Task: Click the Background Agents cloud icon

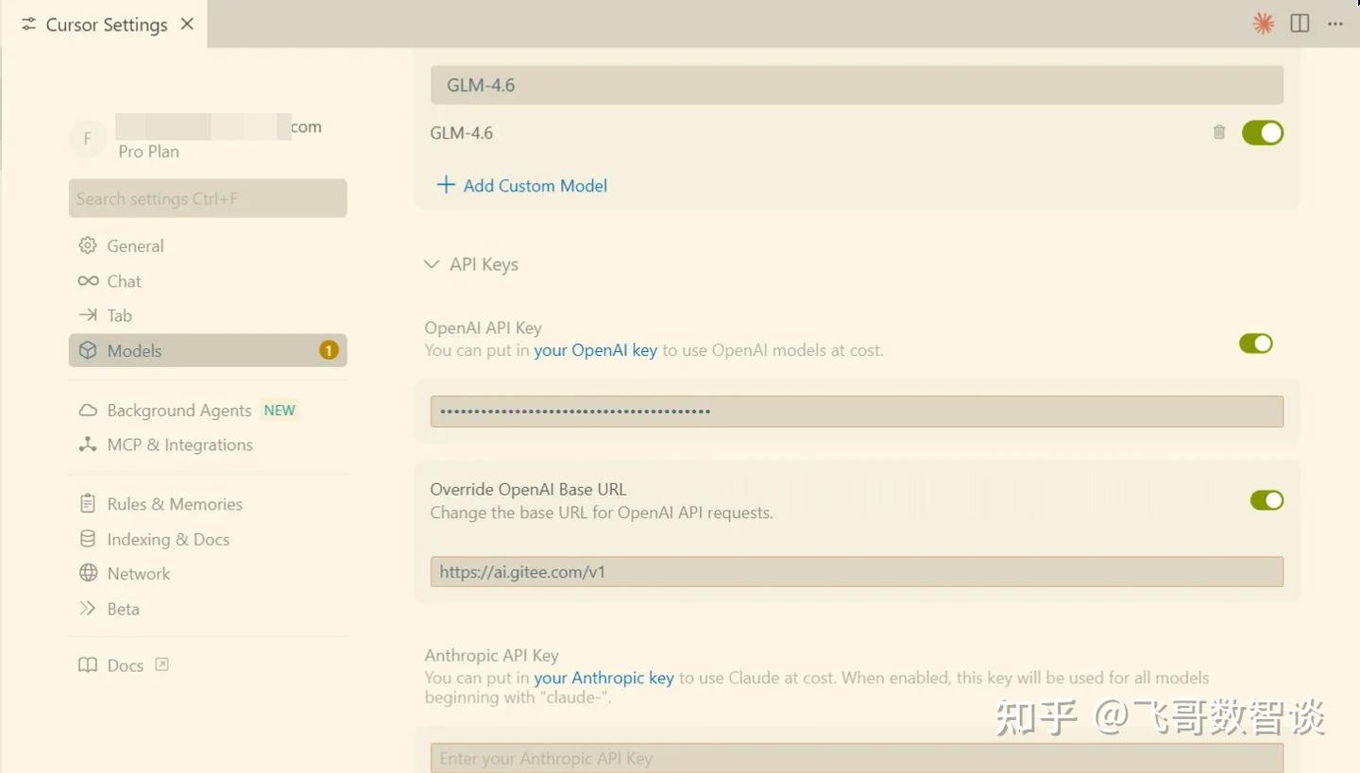Action: pyautogui.click(x=88, y=410)
